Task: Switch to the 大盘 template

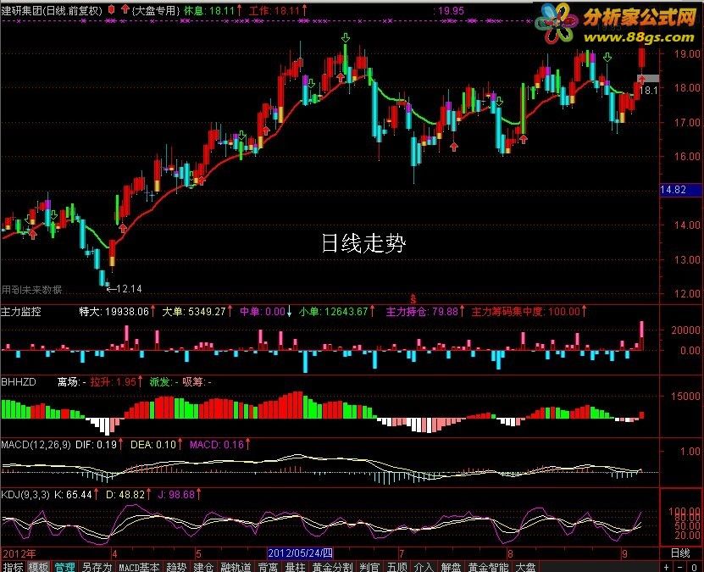Action: (525, 567)
